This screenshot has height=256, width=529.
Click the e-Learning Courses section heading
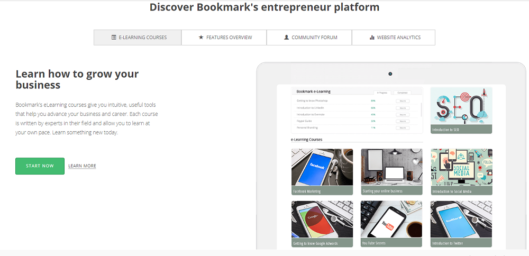[x=306, y=139]
